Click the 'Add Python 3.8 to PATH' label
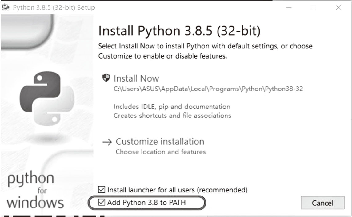Screen dimensions: 352x217 (x=146, y=203)
